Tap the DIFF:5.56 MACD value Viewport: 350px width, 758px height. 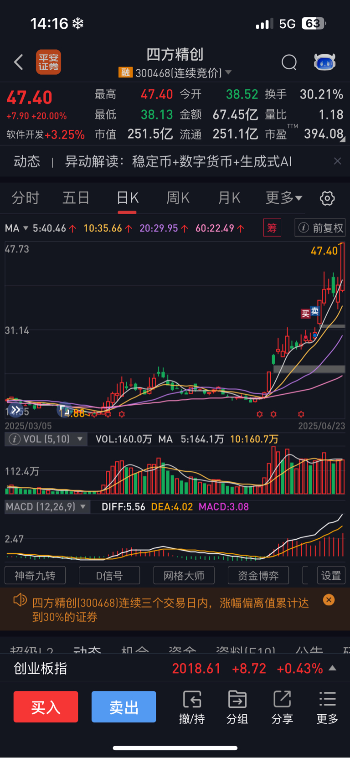tap(123, 507)
